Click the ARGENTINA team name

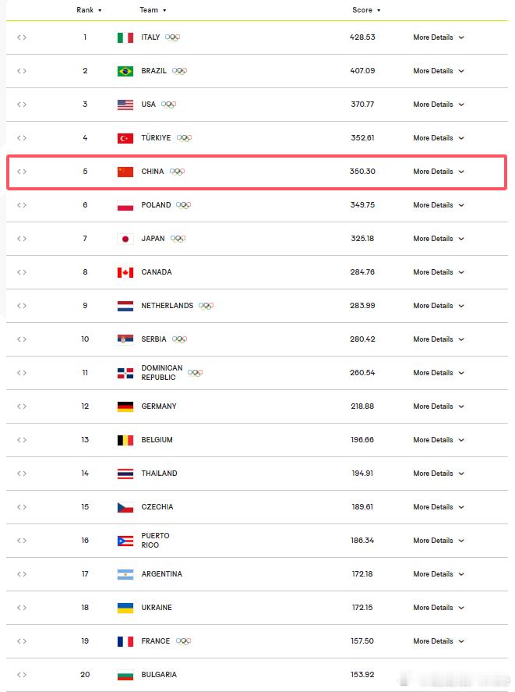point(161,574)
